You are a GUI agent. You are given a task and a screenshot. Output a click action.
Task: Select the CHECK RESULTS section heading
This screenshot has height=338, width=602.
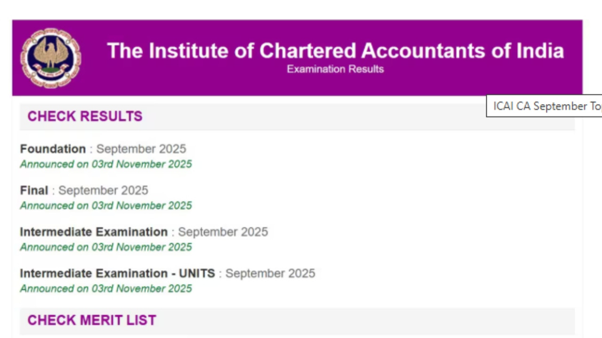coord(85,116)
